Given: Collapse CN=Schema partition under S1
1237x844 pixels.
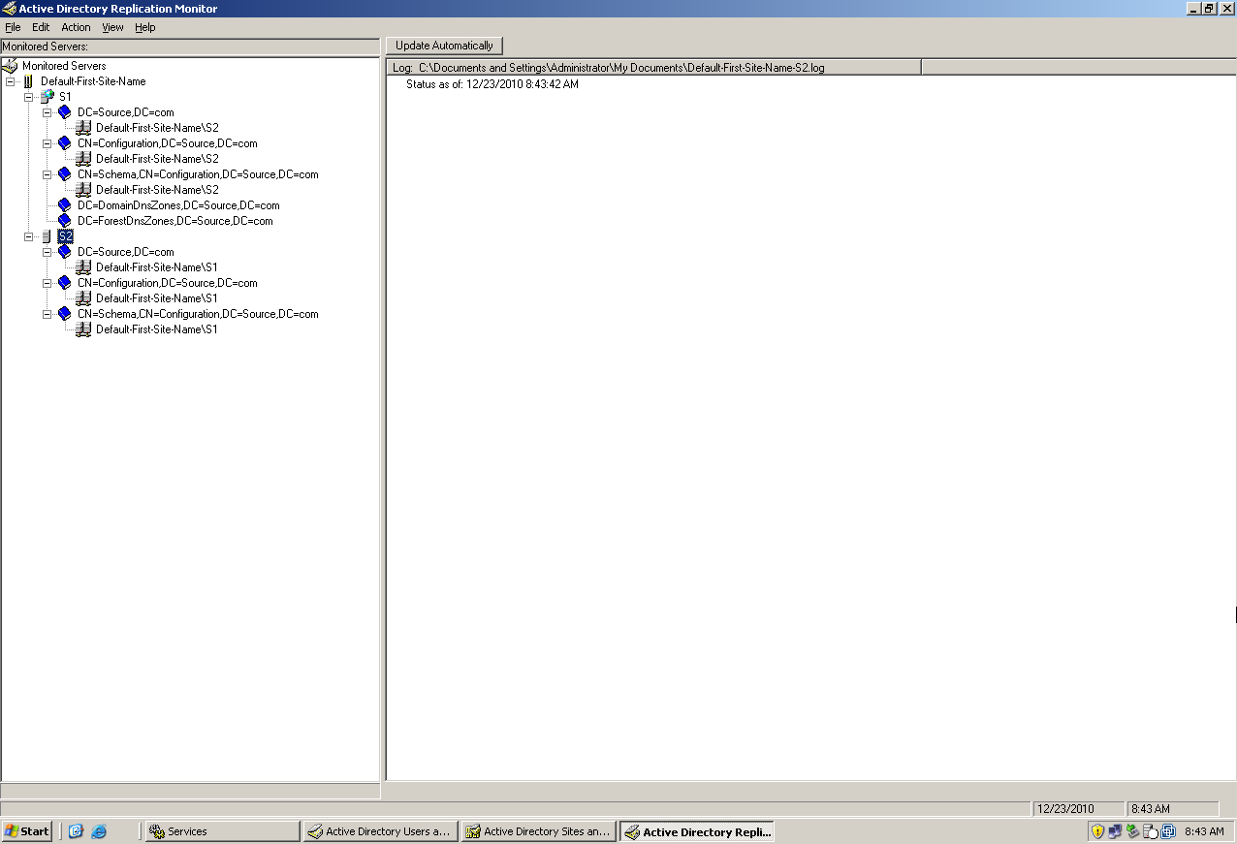Looking at the screenshot, I should point(47,174).
